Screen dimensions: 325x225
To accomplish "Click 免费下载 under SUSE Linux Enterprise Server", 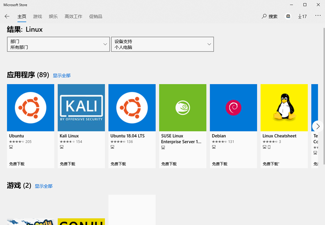I will [x=169, y=164].
